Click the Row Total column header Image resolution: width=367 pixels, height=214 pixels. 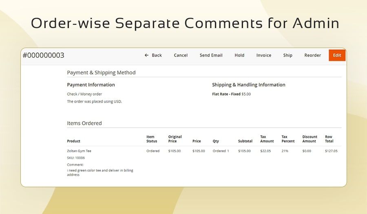coord(329,139)
